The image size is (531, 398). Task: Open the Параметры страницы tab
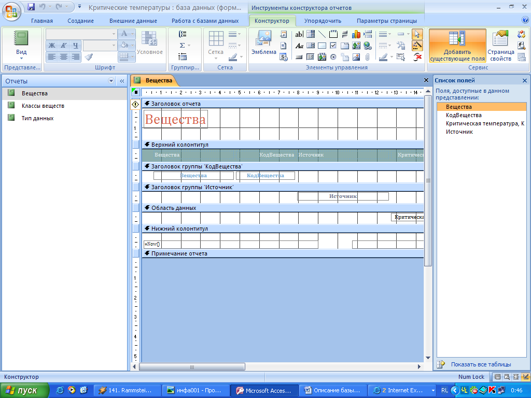click(x=387, y=21)
